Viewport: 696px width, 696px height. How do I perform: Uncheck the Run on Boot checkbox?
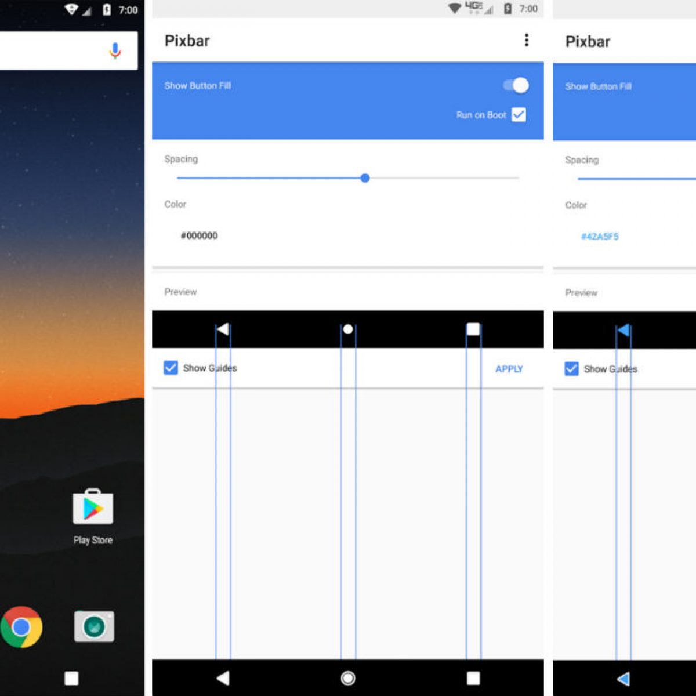point(519,115)
